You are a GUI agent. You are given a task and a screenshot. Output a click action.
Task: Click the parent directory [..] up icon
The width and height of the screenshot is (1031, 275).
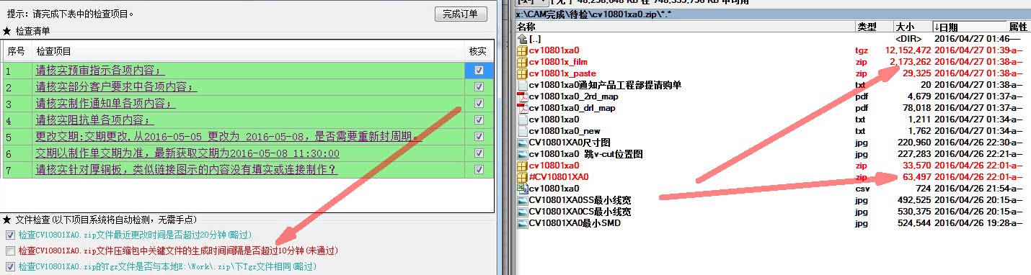523,39
